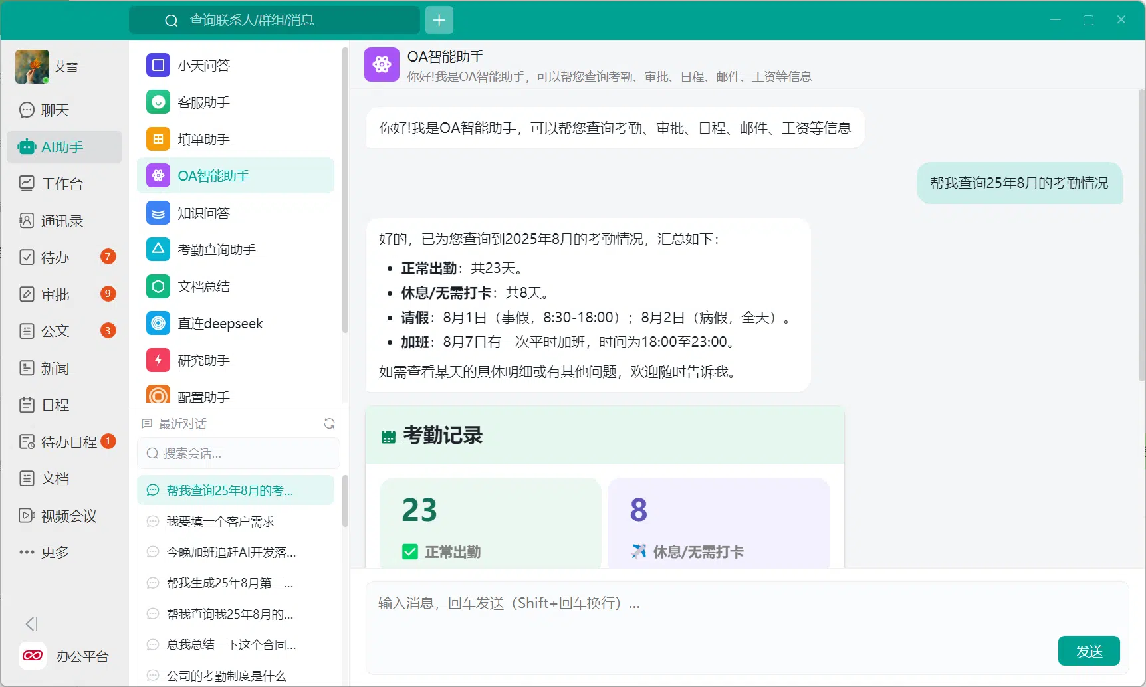The width and height of the screenshot is (1146, 687).
Task: Open conversation 今晚加班追赶AI开发落...
Action: click(235, 552)
